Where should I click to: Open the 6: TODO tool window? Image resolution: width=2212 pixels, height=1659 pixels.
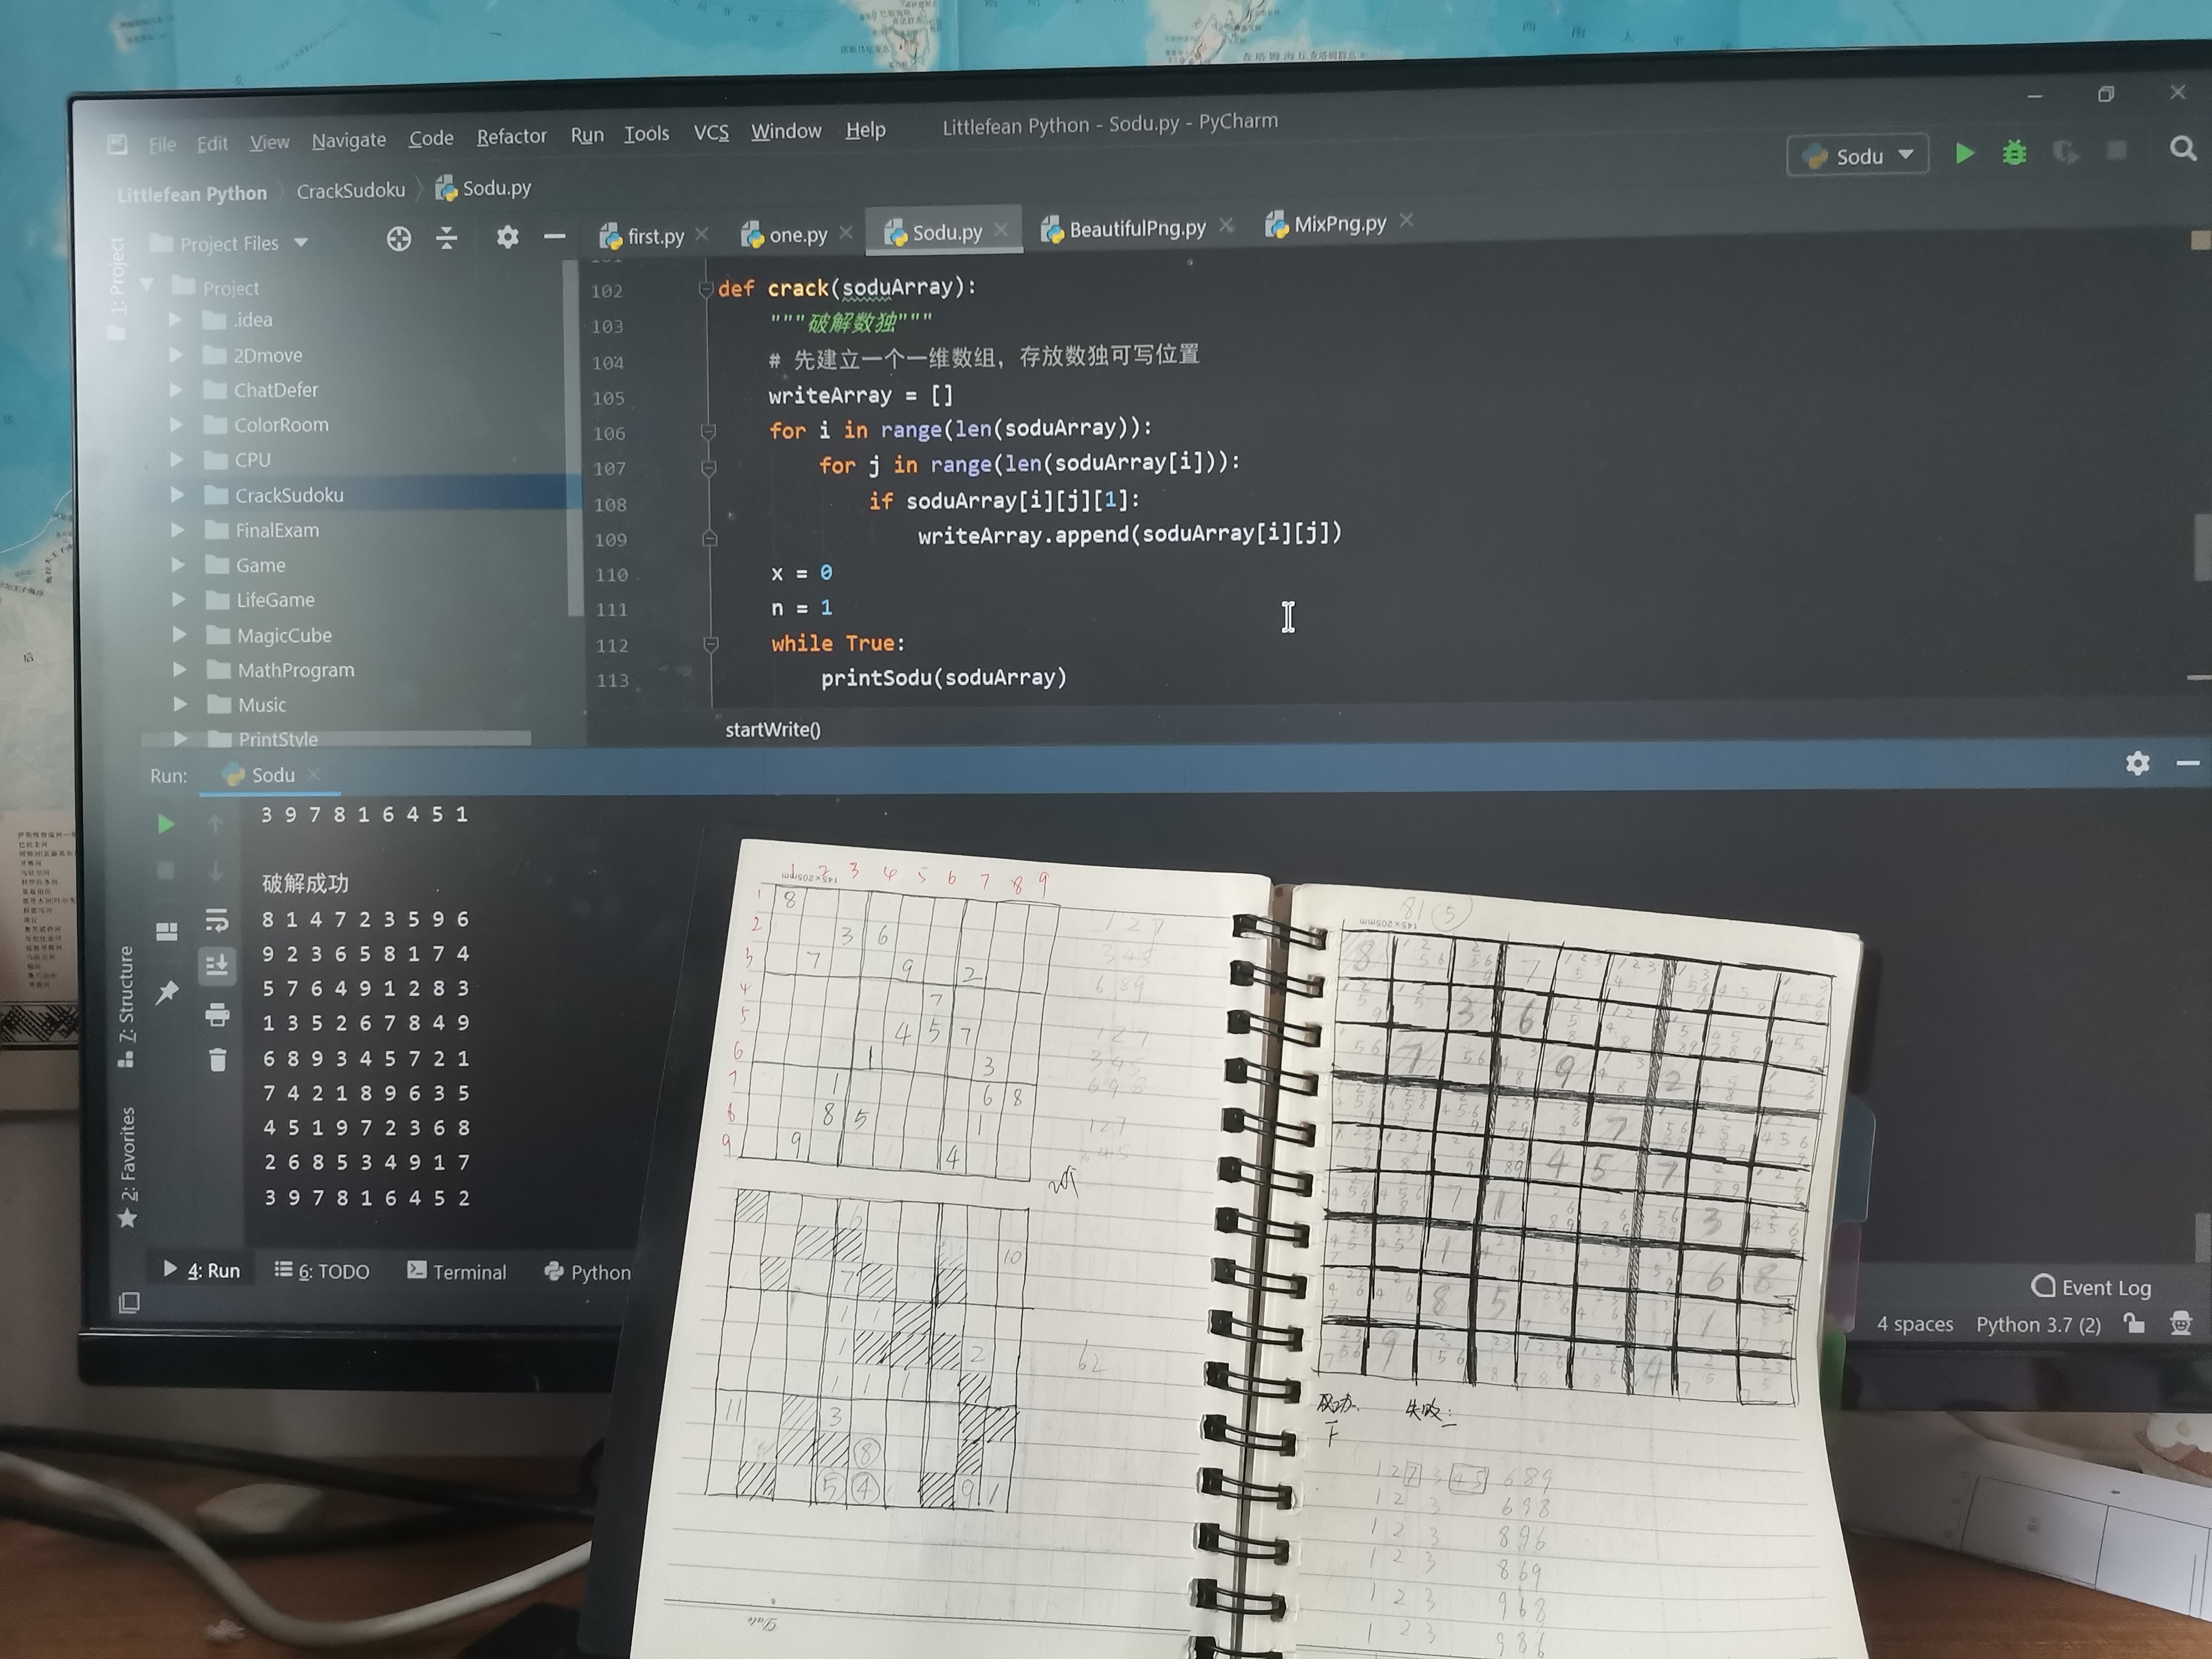pos(322,1271)
